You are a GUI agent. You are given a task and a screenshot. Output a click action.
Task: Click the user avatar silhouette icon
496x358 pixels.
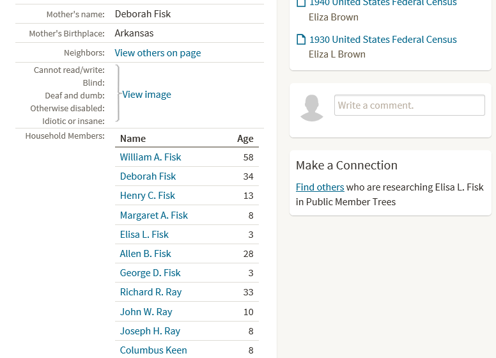[x=311, y=108]
